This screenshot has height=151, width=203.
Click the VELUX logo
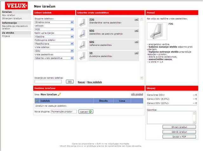[15, 5]
